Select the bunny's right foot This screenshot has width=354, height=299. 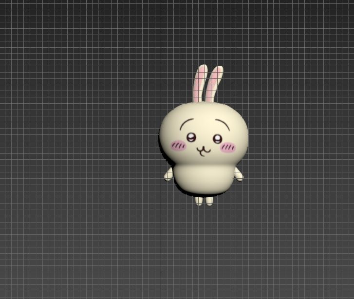tap(209, 201)
